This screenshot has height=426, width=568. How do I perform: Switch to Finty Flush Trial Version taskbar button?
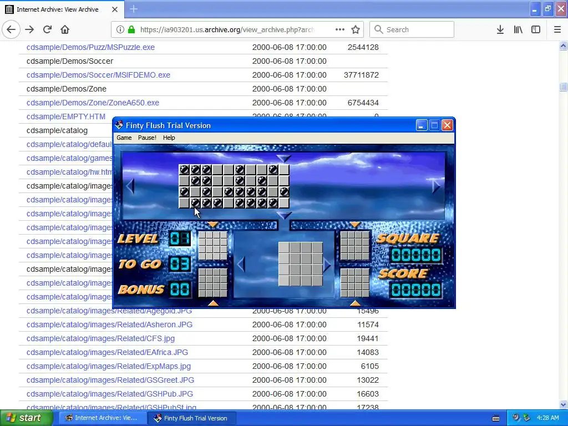coord(192,418)
